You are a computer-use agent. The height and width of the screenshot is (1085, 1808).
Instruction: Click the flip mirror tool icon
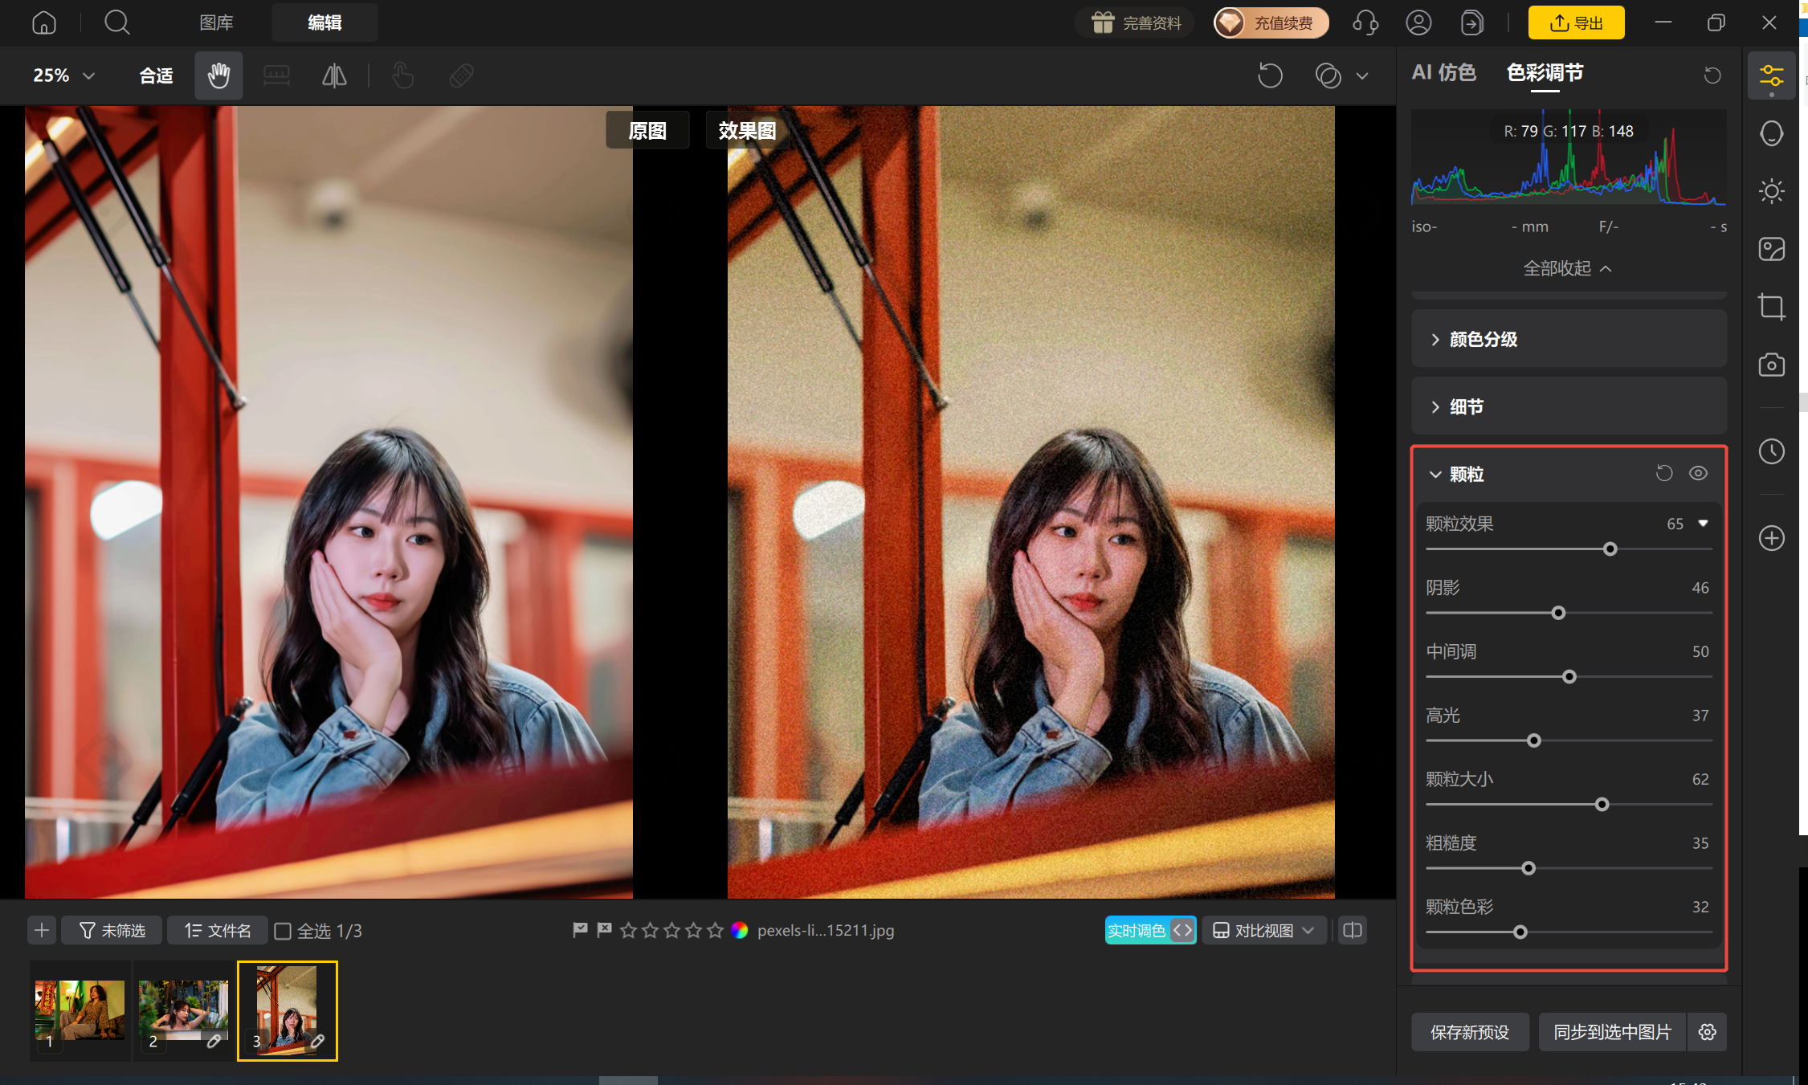334,75
